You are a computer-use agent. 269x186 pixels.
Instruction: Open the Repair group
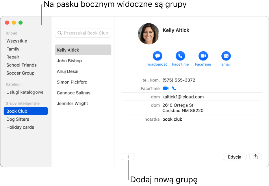point(13,57)
